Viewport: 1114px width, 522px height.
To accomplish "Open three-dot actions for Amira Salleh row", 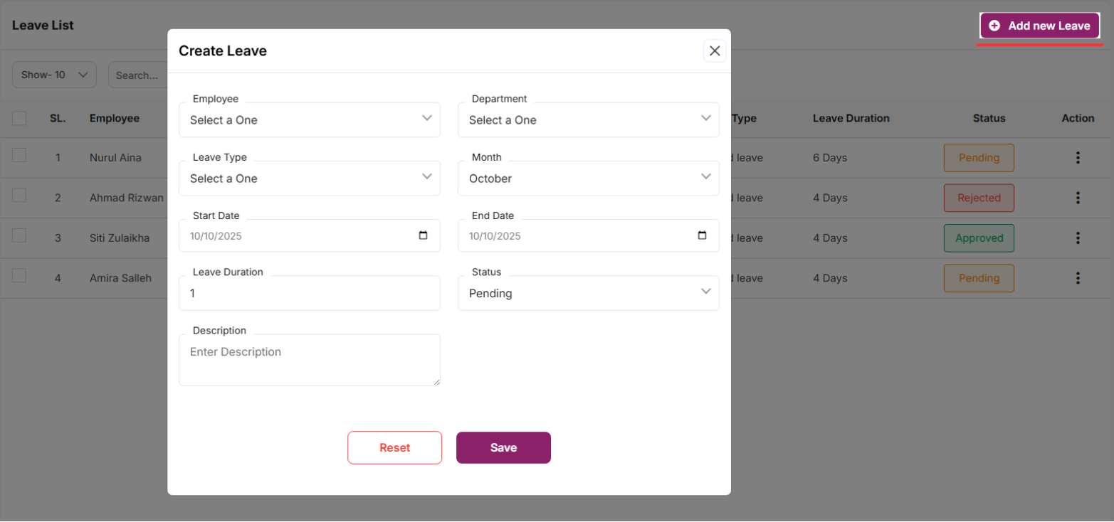I will 1078,278.
